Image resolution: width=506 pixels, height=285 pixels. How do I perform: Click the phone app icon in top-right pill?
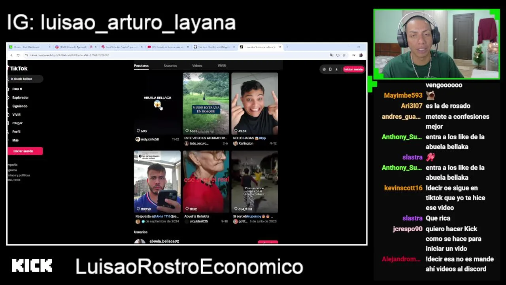330,69
